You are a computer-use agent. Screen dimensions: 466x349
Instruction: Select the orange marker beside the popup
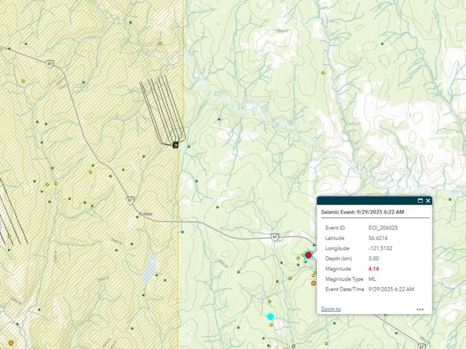point(313,283)
